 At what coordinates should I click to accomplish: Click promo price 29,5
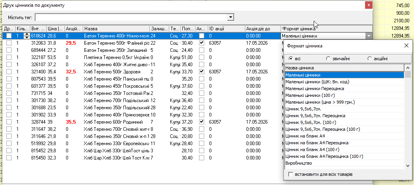(71, 43)
